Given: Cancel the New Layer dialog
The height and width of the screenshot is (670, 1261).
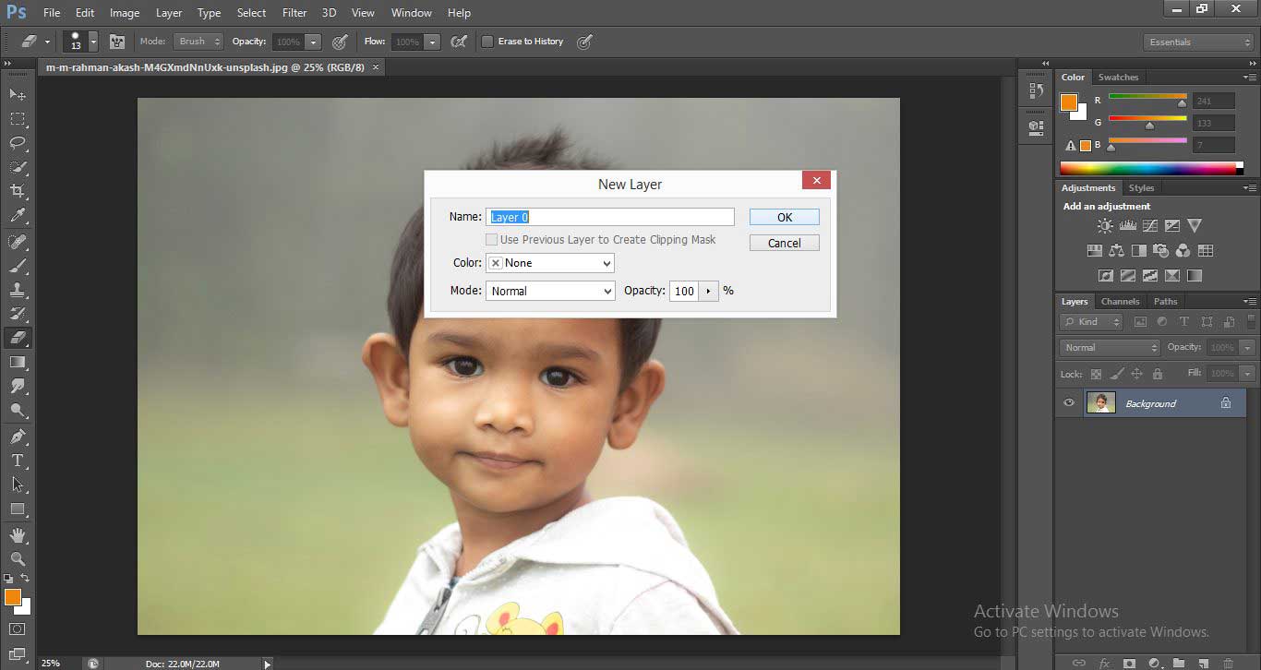Looking at the screenshot, I should coord(784,242).
